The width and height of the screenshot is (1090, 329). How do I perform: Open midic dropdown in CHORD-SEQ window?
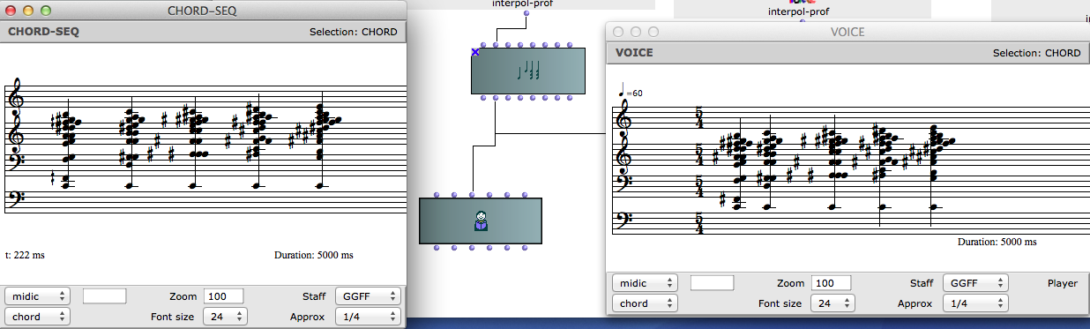[x=37, y=295]
